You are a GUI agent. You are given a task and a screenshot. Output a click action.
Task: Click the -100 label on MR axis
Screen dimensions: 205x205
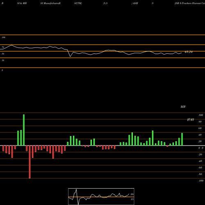201,181
